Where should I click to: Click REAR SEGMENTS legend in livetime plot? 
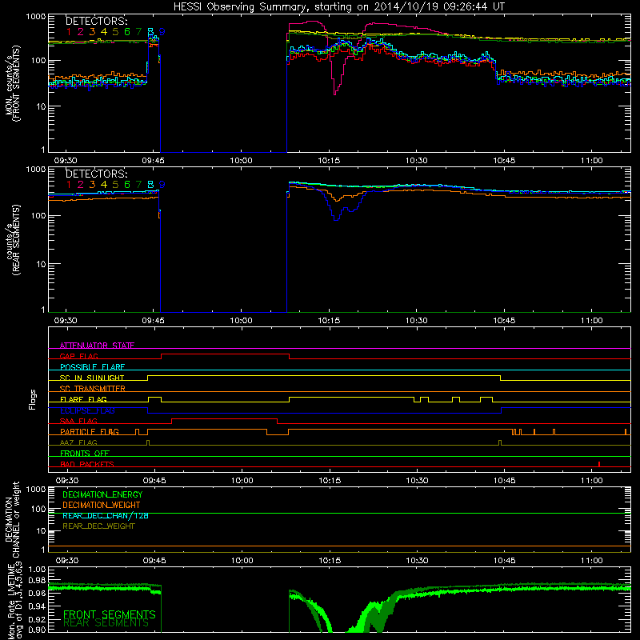click(106, 623)
